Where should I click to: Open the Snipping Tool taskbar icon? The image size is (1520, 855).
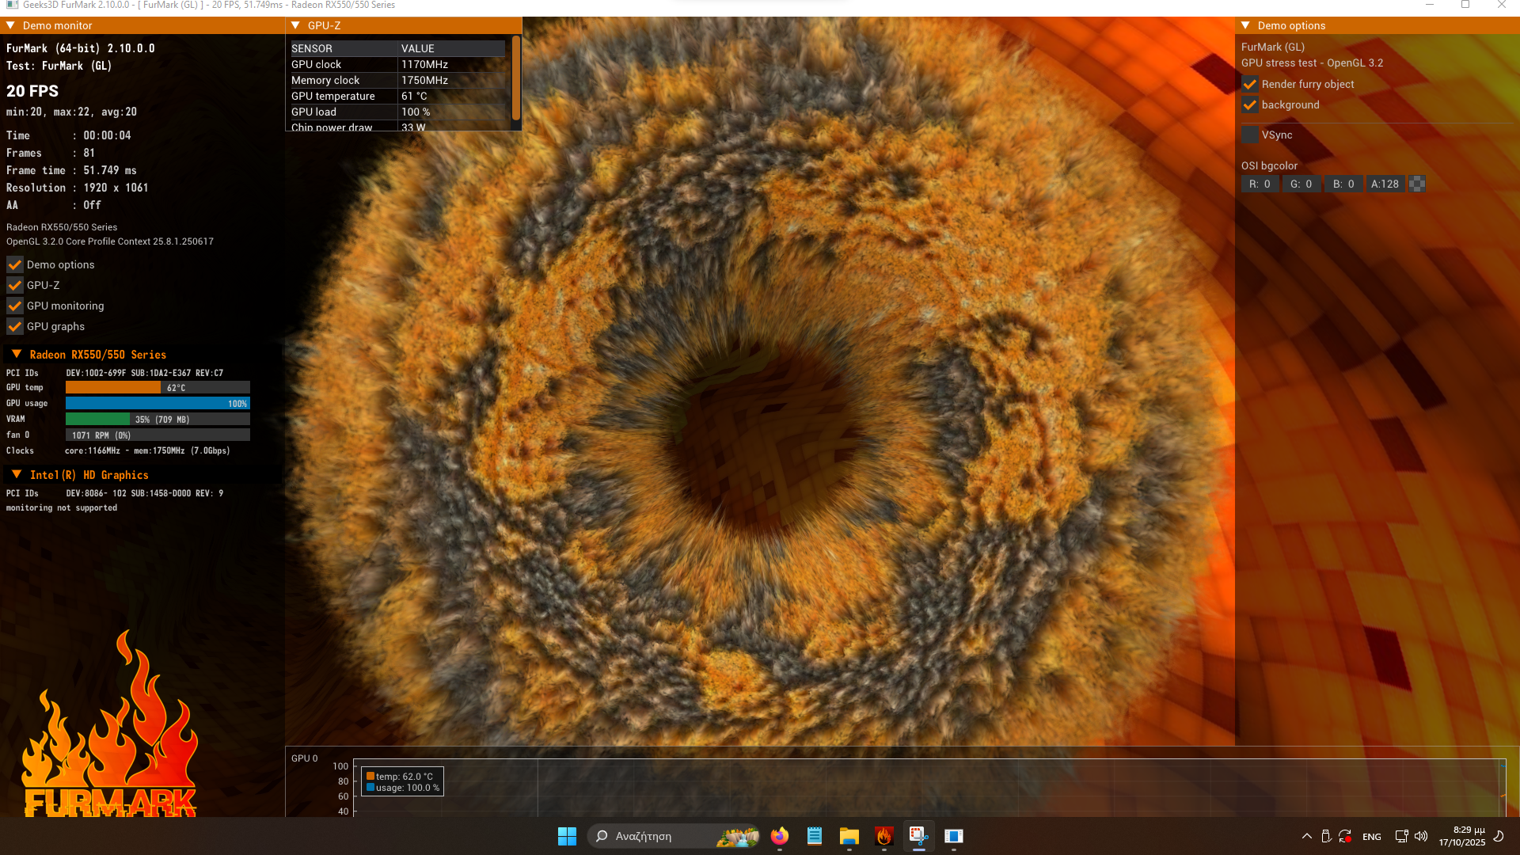pyautogui.click(x=918, y=836)
